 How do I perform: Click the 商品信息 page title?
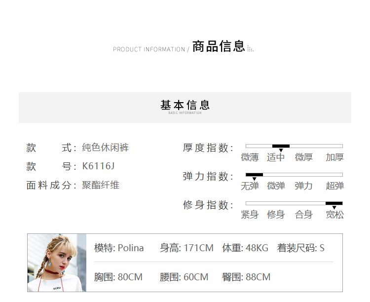pyautogui.click(x=219, y=47)
